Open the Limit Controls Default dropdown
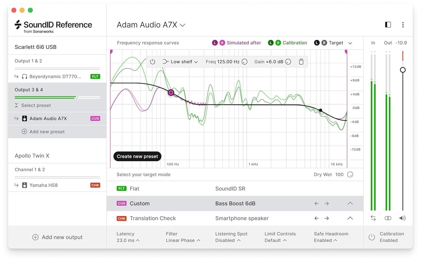The image size is (421, 261). pyautogui.click(x=280, y=237)
